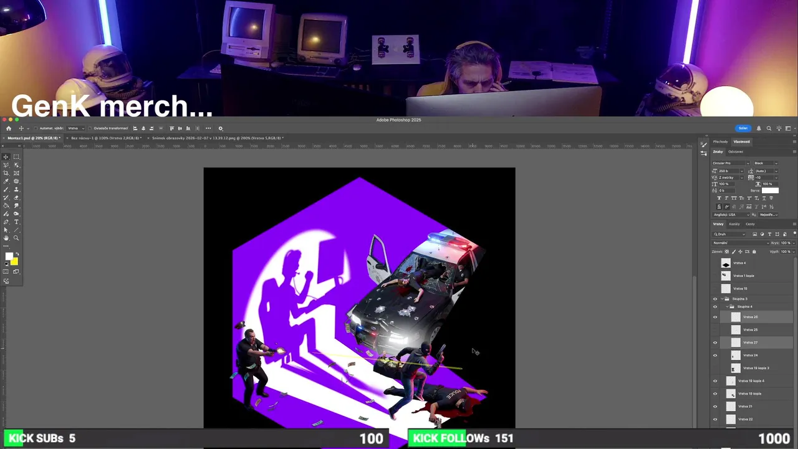Click the white foreground color swatch
The image size is (798, 449).
click(x=8, y=256)
